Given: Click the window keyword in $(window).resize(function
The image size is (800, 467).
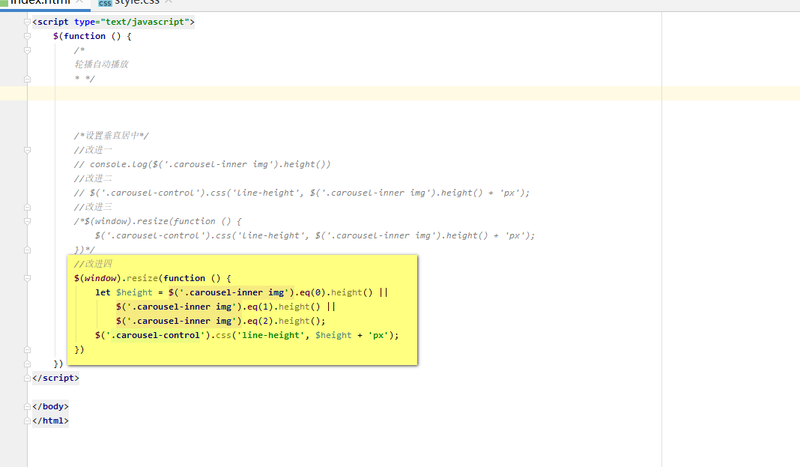Looking at the screenshot, I should (100, 278).
